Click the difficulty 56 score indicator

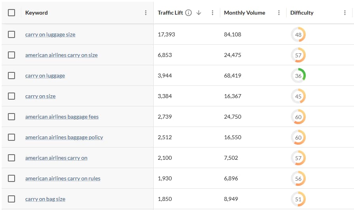click(298, 178)
